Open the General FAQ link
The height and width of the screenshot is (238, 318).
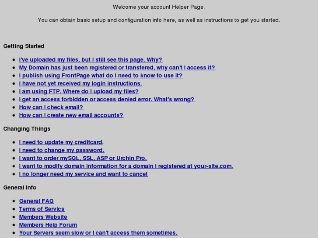[x=36, y=201]
